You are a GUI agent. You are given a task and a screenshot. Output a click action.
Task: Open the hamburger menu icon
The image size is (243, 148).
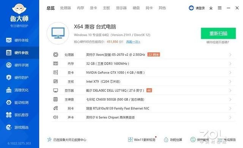tap(219, 8)
